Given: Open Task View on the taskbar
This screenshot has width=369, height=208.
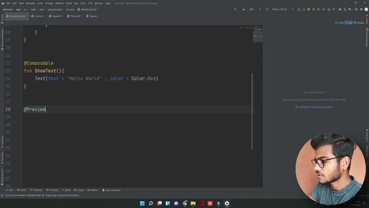Looking at the screenshot, I should [x=159, y=203].
